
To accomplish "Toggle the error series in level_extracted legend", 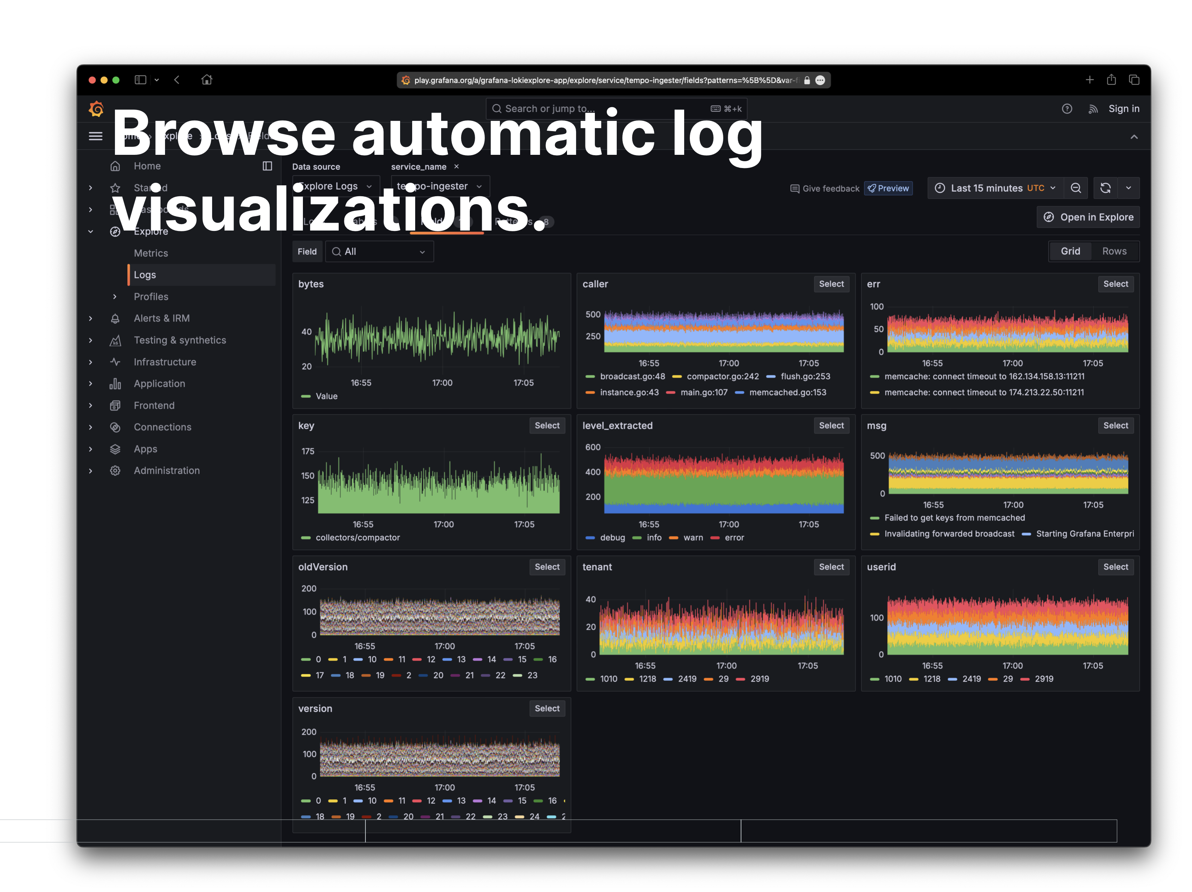I will 734,538.
